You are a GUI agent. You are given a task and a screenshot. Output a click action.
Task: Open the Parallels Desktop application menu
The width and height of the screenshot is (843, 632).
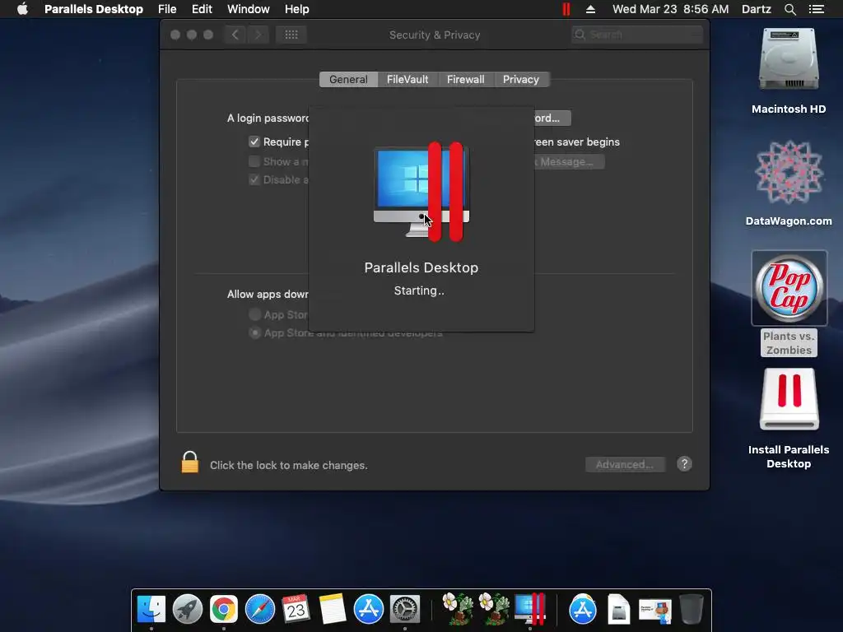(94, 9)
